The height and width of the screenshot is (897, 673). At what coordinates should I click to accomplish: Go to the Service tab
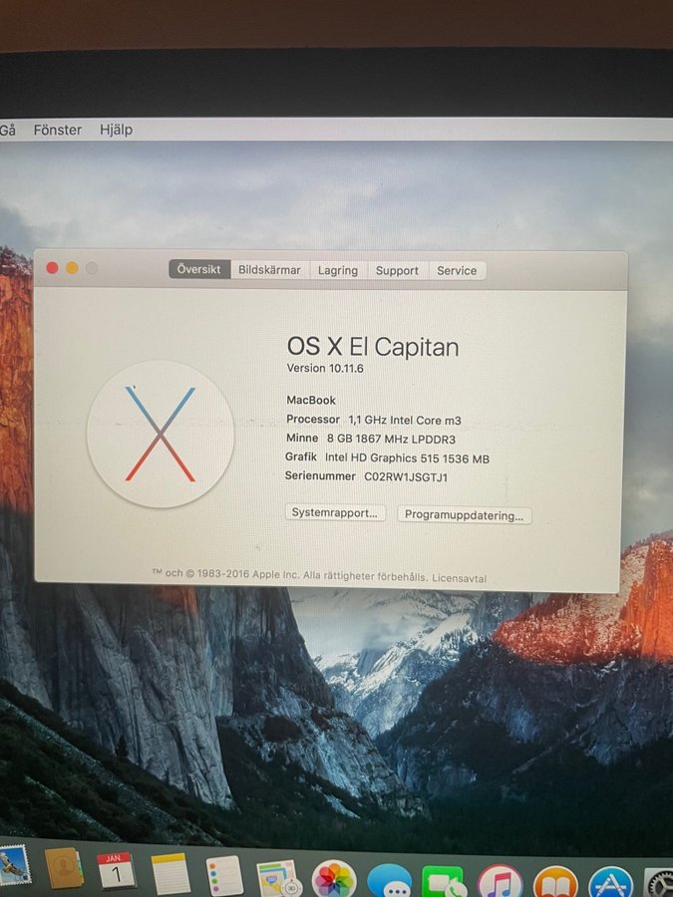tap(457, 271)
